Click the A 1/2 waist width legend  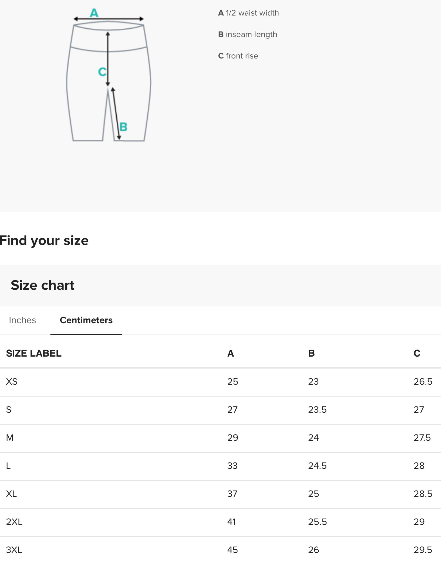249,13
